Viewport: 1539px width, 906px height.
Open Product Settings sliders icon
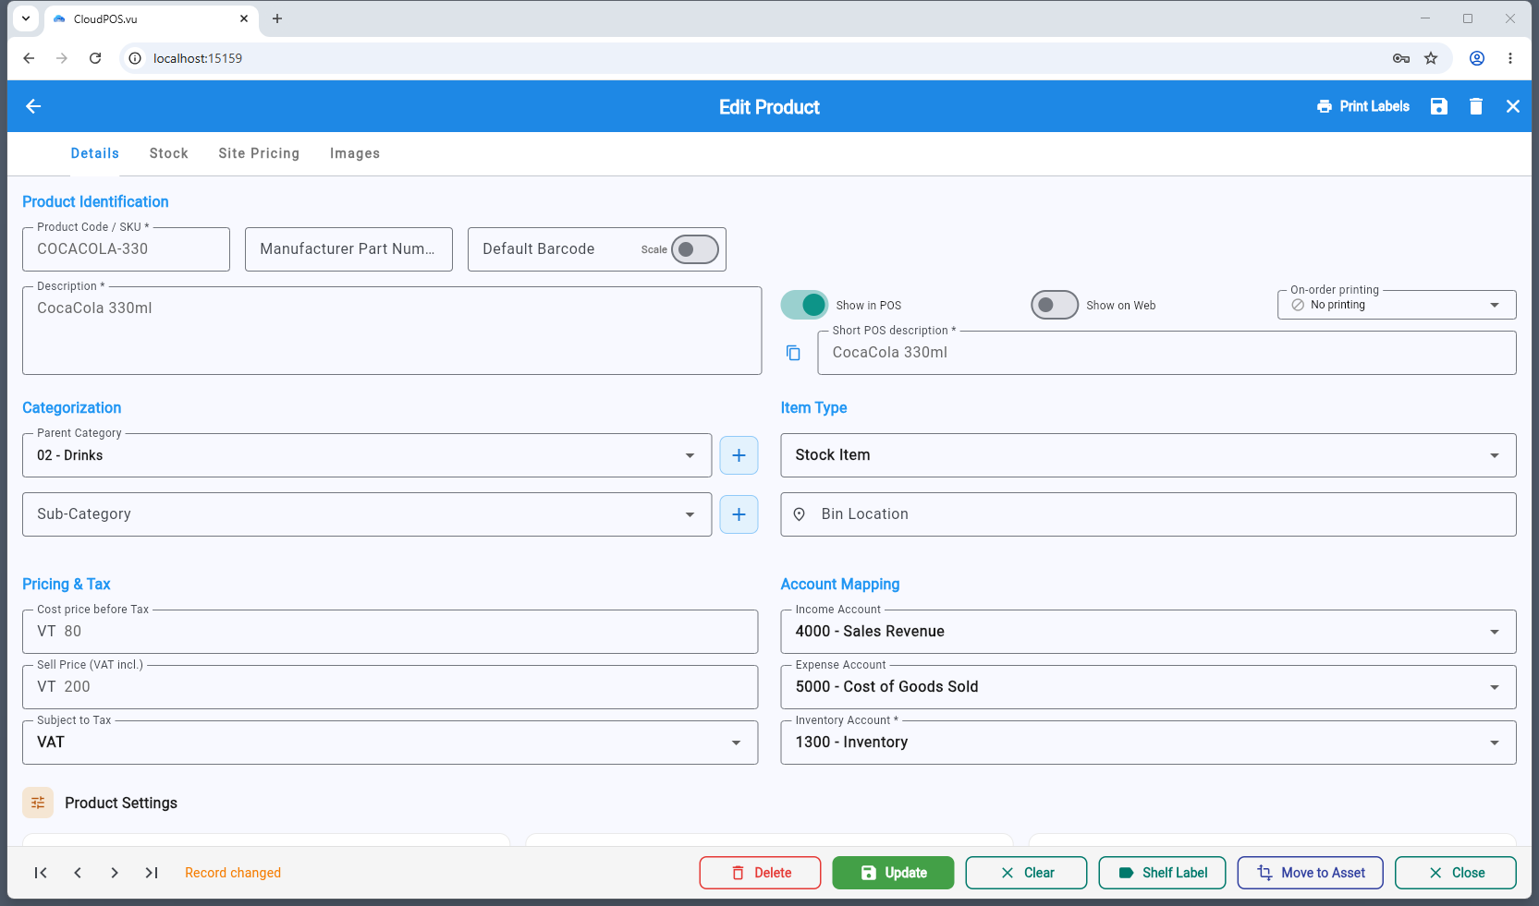coord(38,803)
